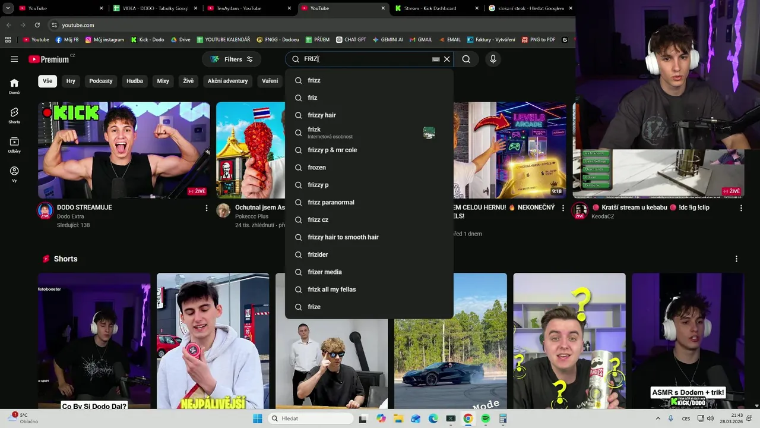
Task: Open the taskbar volume control
Action: coord(710,418)
